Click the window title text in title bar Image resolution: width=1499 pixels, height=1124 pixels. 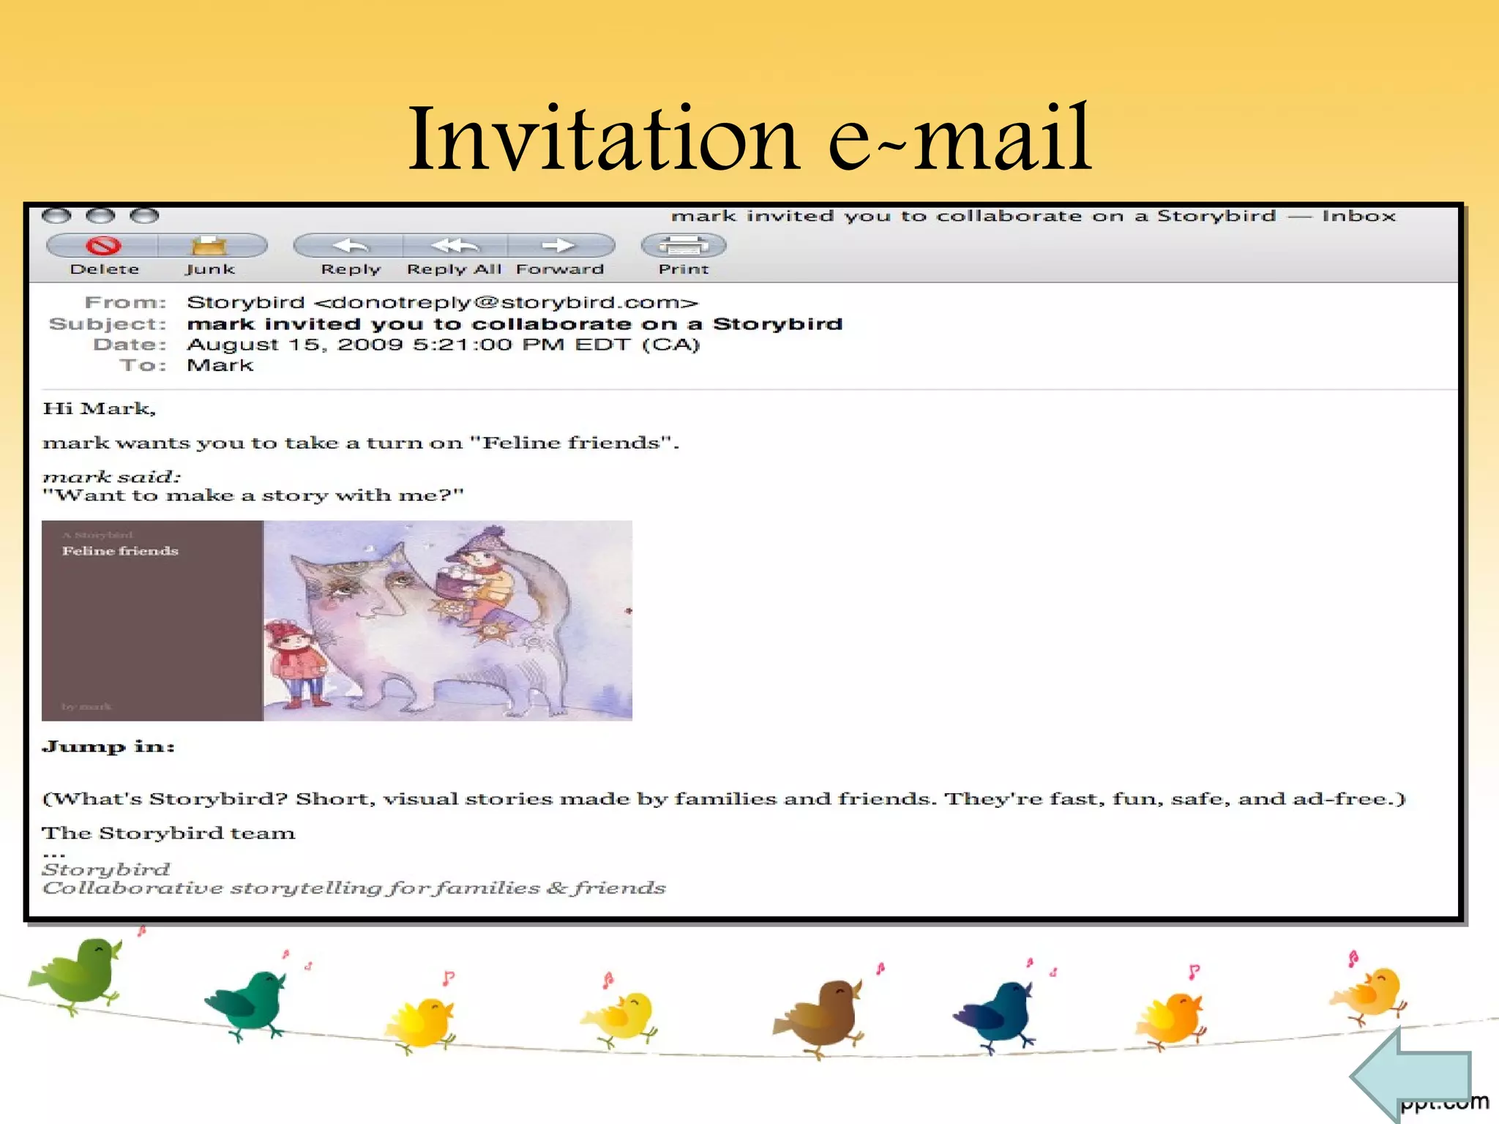(1033, 216)
